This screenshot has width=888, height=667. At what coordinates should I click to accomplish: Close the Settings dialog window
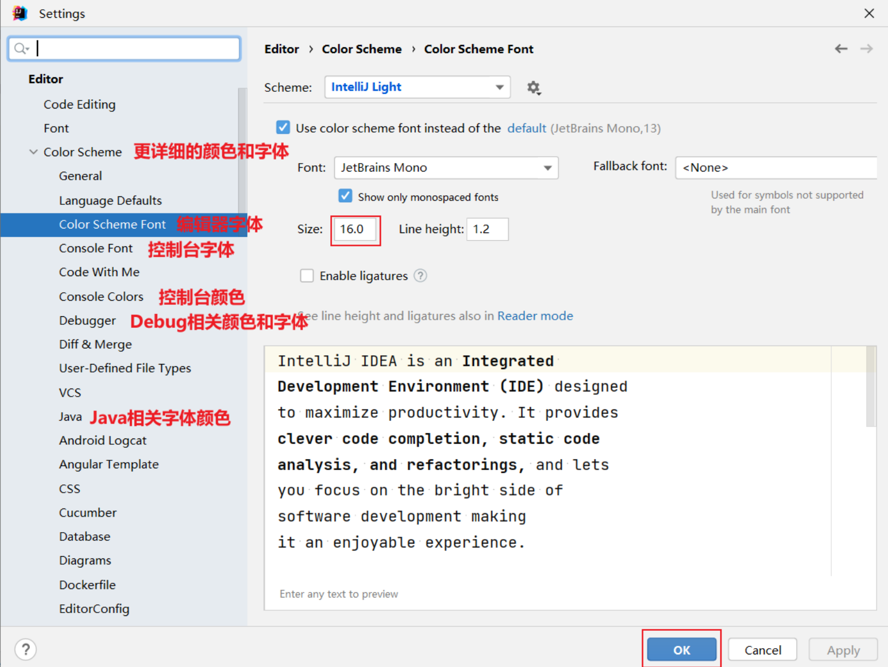point(869,13)
